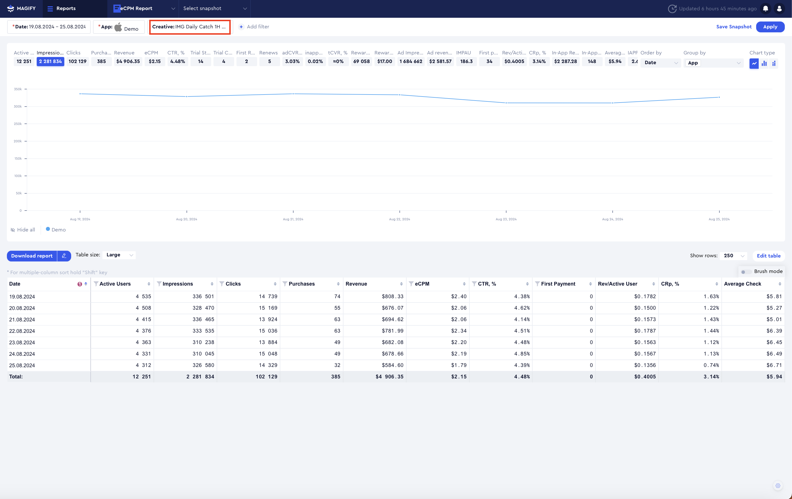Screen dimensions: 792x499
Task: Click the filter icon on Impressions column
Action: tap(159, 284)
